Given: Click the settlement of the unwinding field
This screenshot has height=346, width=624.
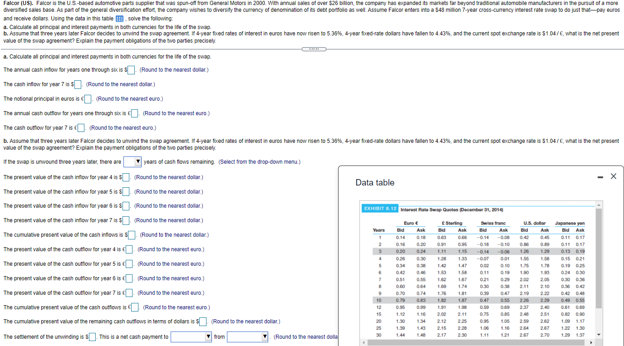Looking at the screenshot, I should 92,337.
